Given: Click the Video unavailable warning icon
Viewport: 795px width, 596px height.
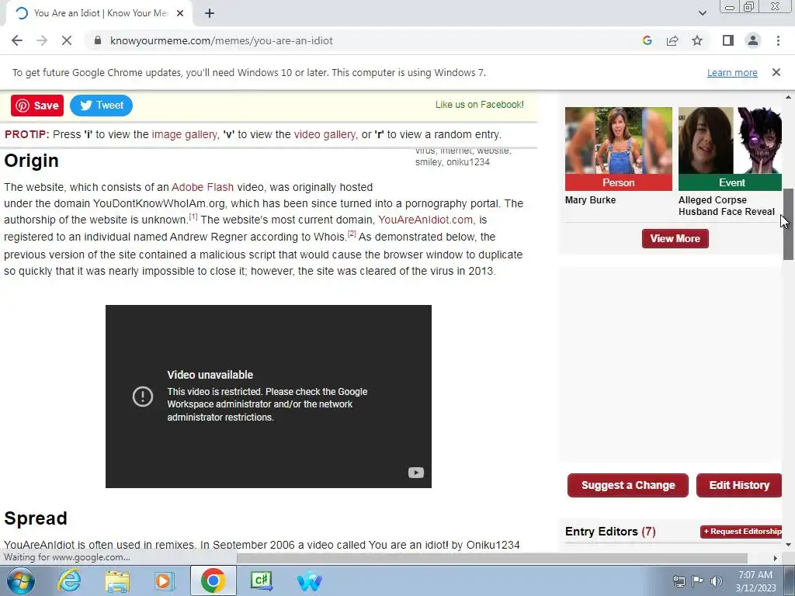Looking at the screenshot, I should 143,397.
